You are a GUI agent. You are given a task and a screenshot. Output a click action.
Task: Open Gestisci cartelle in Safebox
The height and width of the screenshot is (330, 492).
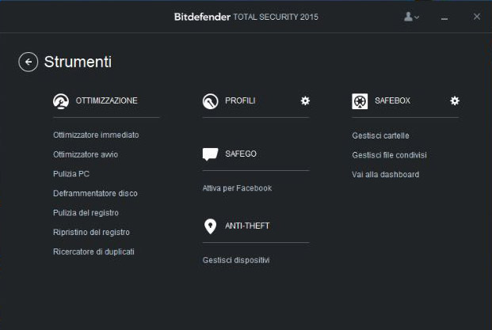(x=380, y=135)
